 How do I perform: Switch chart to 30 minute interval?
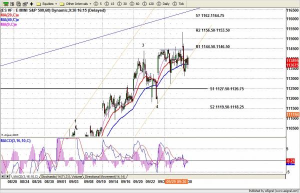click(x=122, y=3)
